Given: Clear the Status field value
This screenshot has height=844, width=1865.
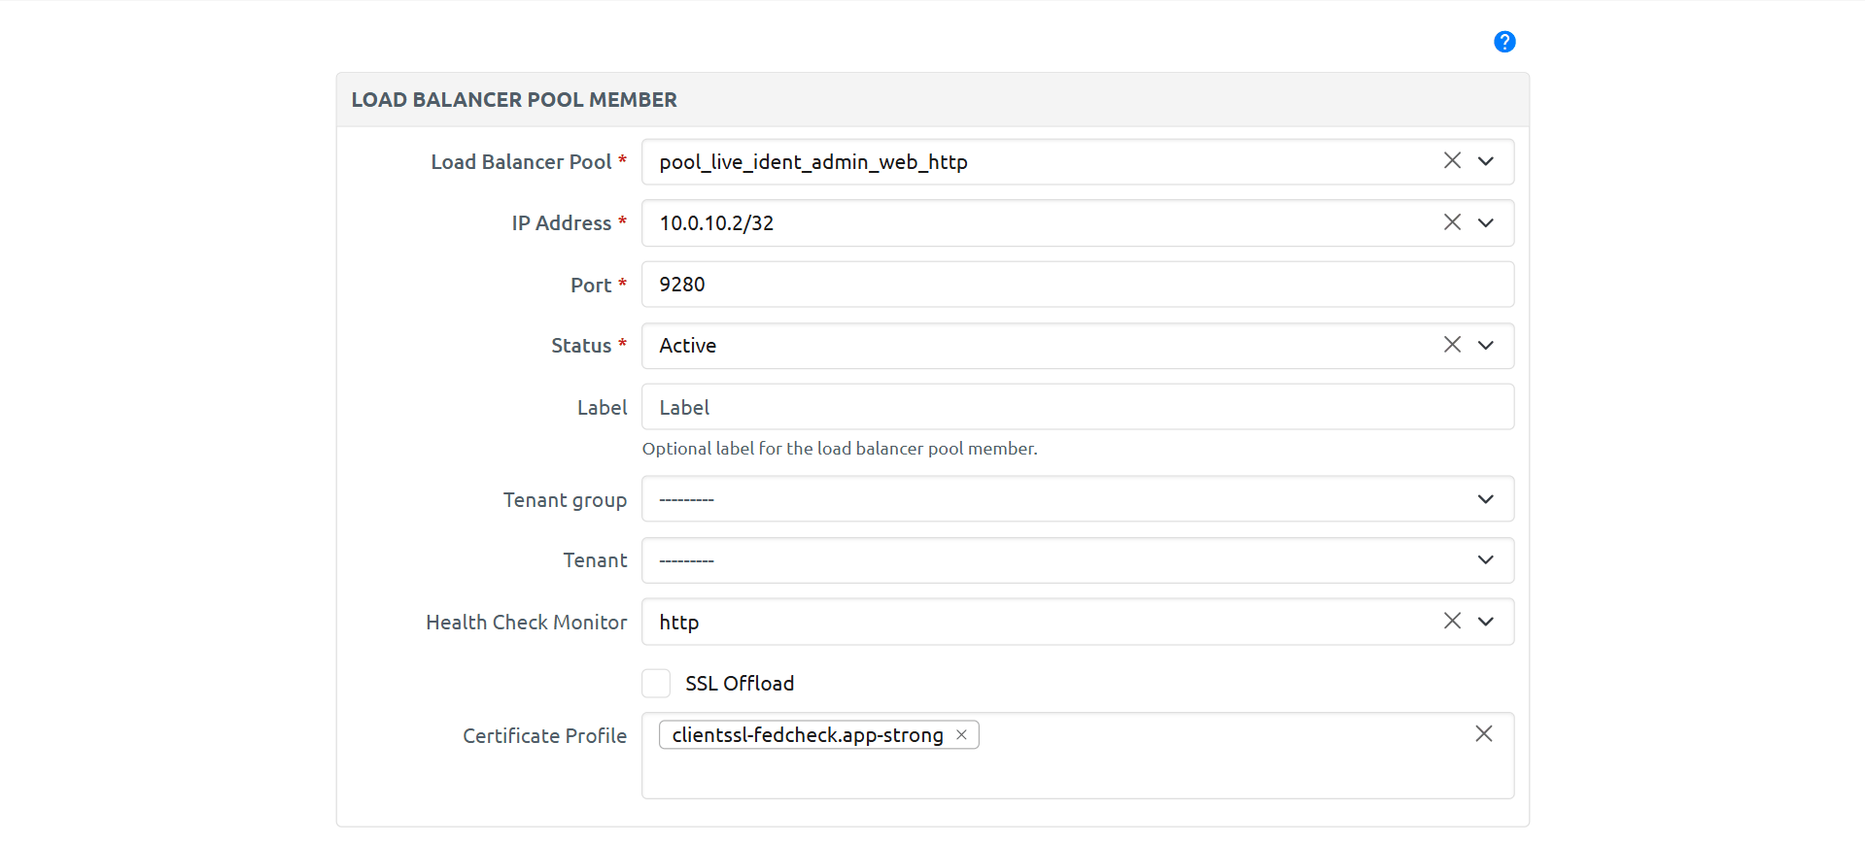Looking at the screenshot, I should tap(1452, 345).
